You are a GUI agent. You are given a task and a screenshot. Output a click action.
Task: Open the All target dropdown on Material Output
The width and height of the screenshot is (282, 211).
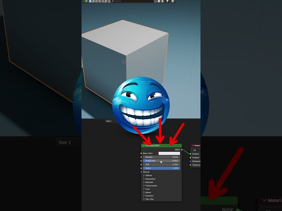pos(197,150)
